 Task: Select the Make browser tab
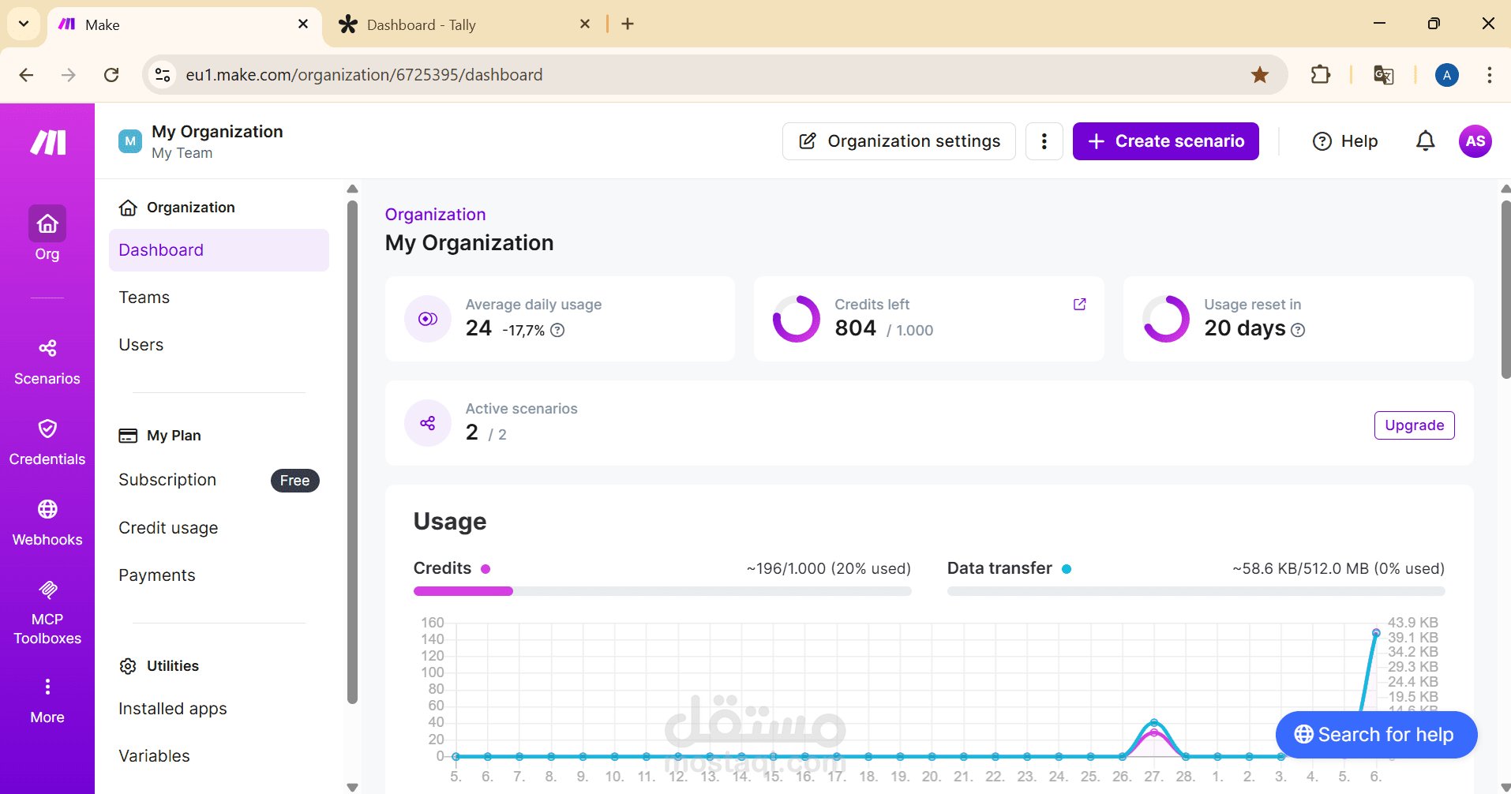[x=186, y=24]
